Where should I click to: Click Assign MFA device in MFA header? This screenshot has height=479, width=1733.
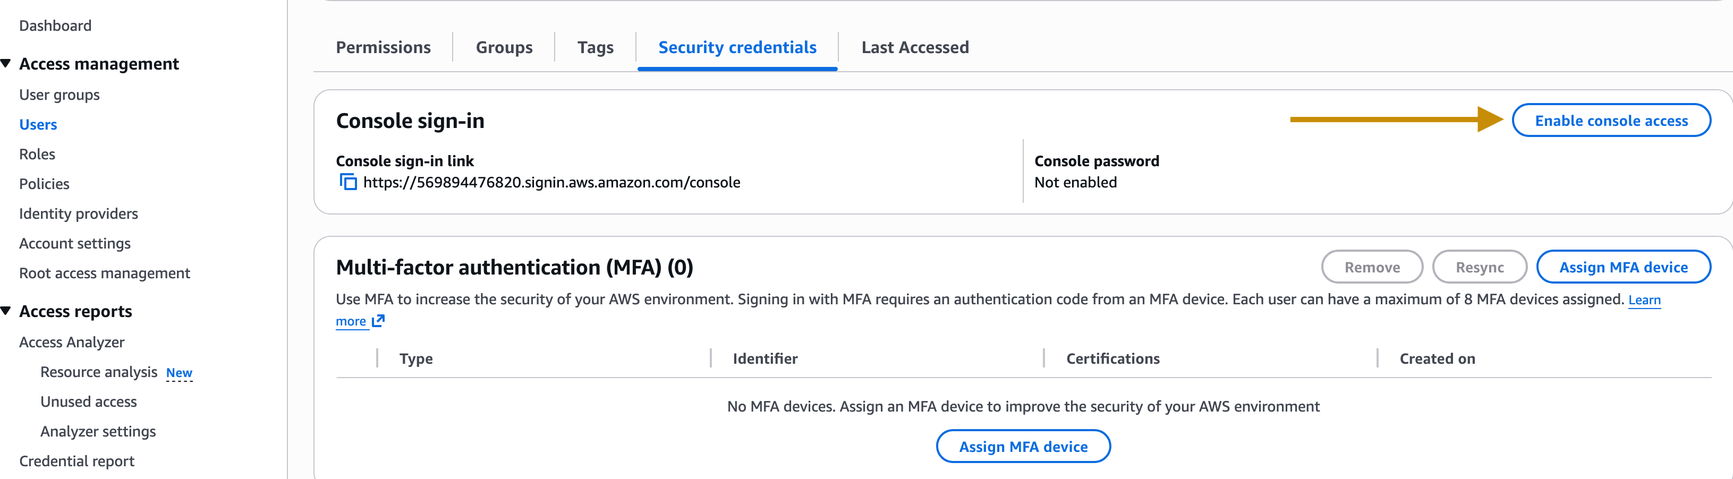1622,268
